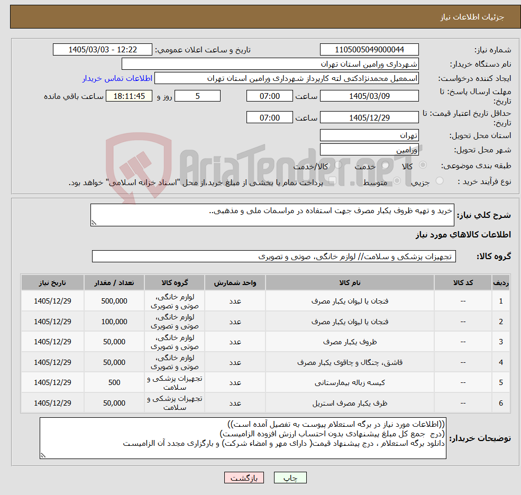The width and height of the screenshot is (521, 495).
Task: Click the quantity cell 100,000
Action: pos(114,322)
